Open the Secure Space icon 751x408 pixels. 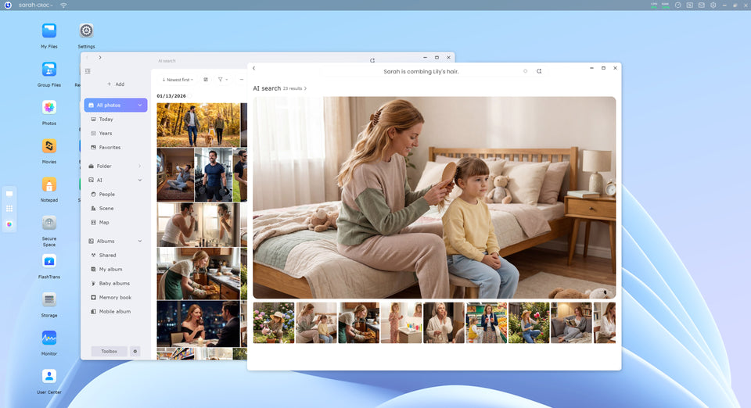(x=49, y=223)
